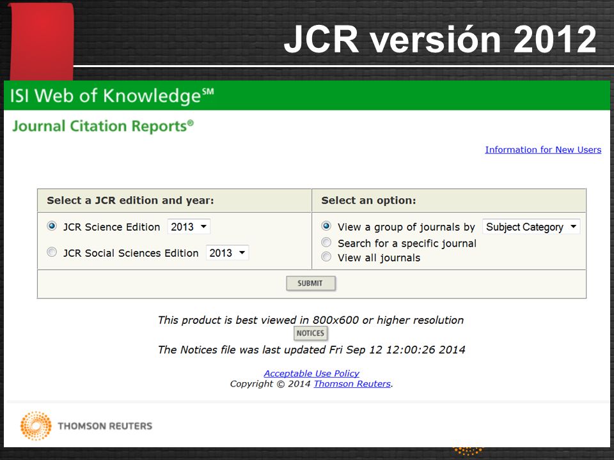
Task: Follow the Thomson Reuters copyright link
Action: 352,384
